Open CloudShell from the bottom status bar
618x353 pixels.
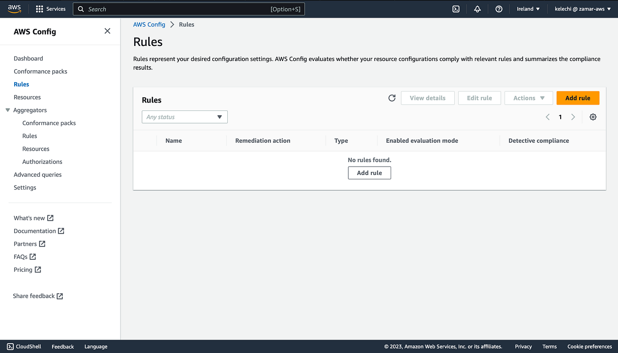(x=23, y=346)
